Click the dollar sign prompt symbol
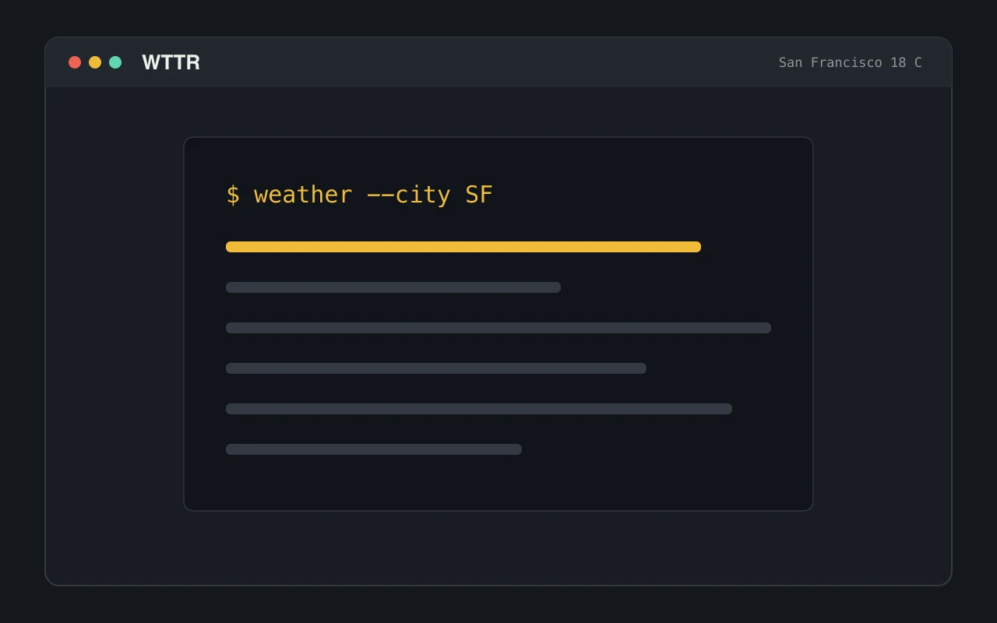Image resolution: width=997 pixels, height=623 pixels. coord(233,195)
